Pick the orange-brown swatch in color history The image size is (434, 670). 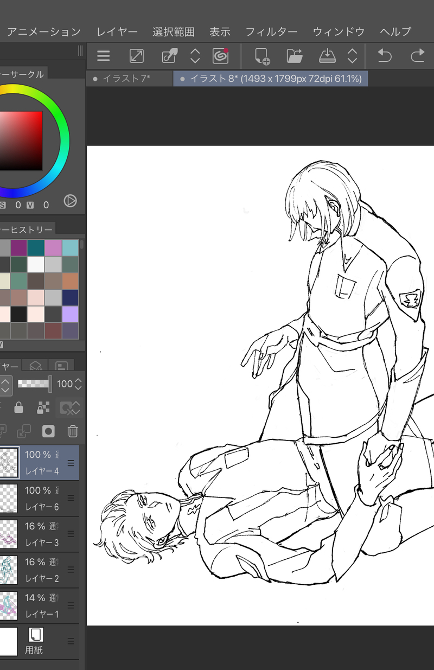pyautogui.click(x=71, y=281)
